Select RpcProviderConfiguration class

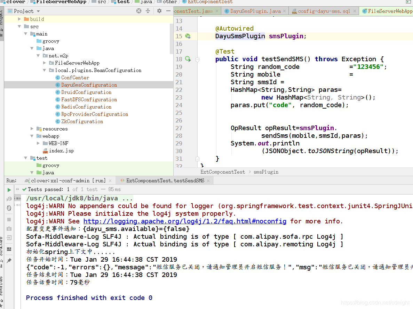[x=95, y=114]
